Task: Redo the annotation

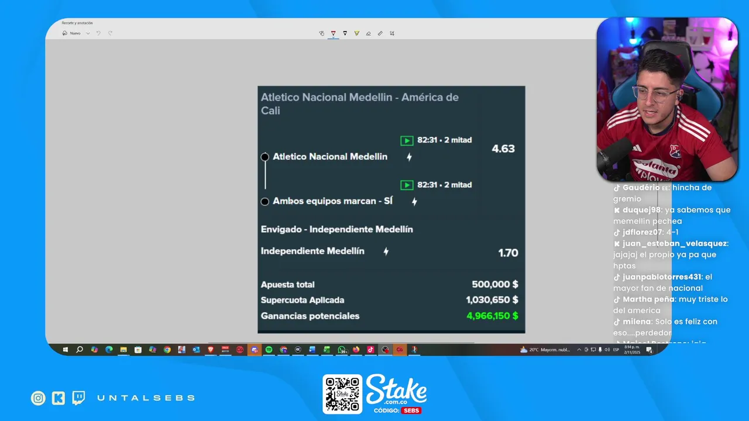Action: pos(110,33)
